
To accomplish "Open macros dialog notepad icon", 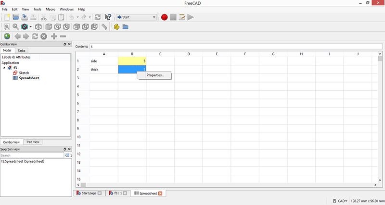I will point(182,17).
